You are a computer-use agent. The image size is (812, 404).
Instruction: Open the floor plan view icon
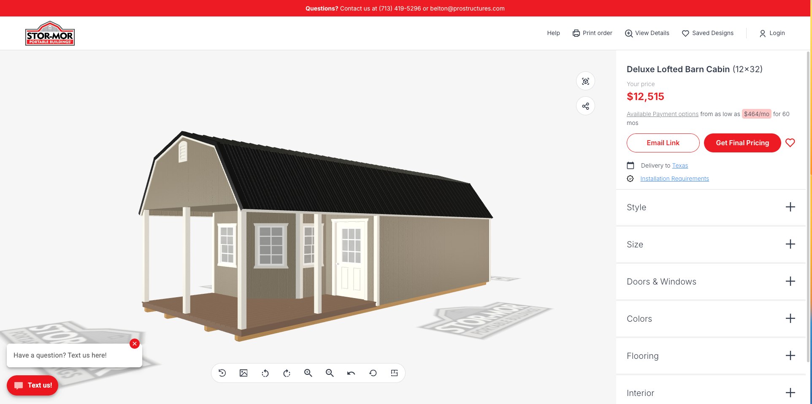pyautogui.click(x=394, y=373)
